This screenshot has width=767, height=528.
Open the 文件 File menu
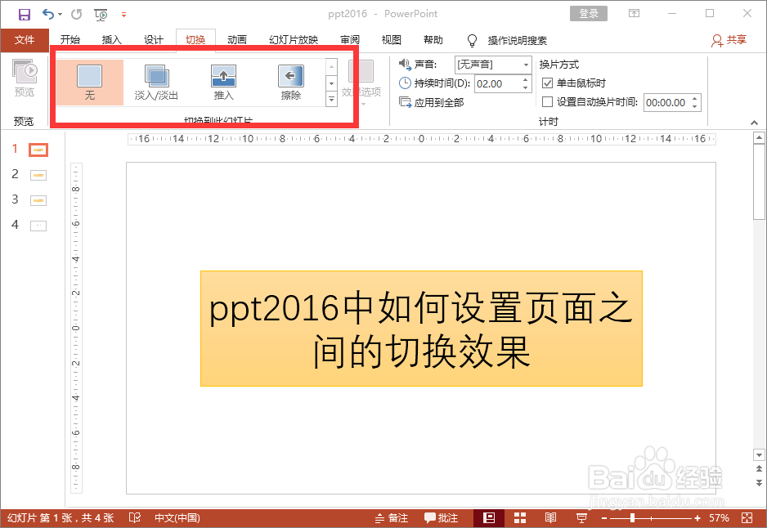(25, 39)
